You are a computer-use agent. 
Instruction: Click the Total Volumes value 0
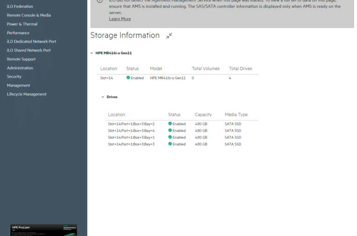click(193, 78)
